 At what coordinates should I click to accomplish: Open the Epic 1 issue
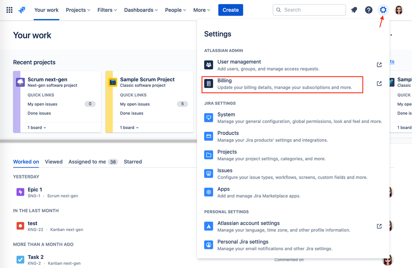(35, 190)
